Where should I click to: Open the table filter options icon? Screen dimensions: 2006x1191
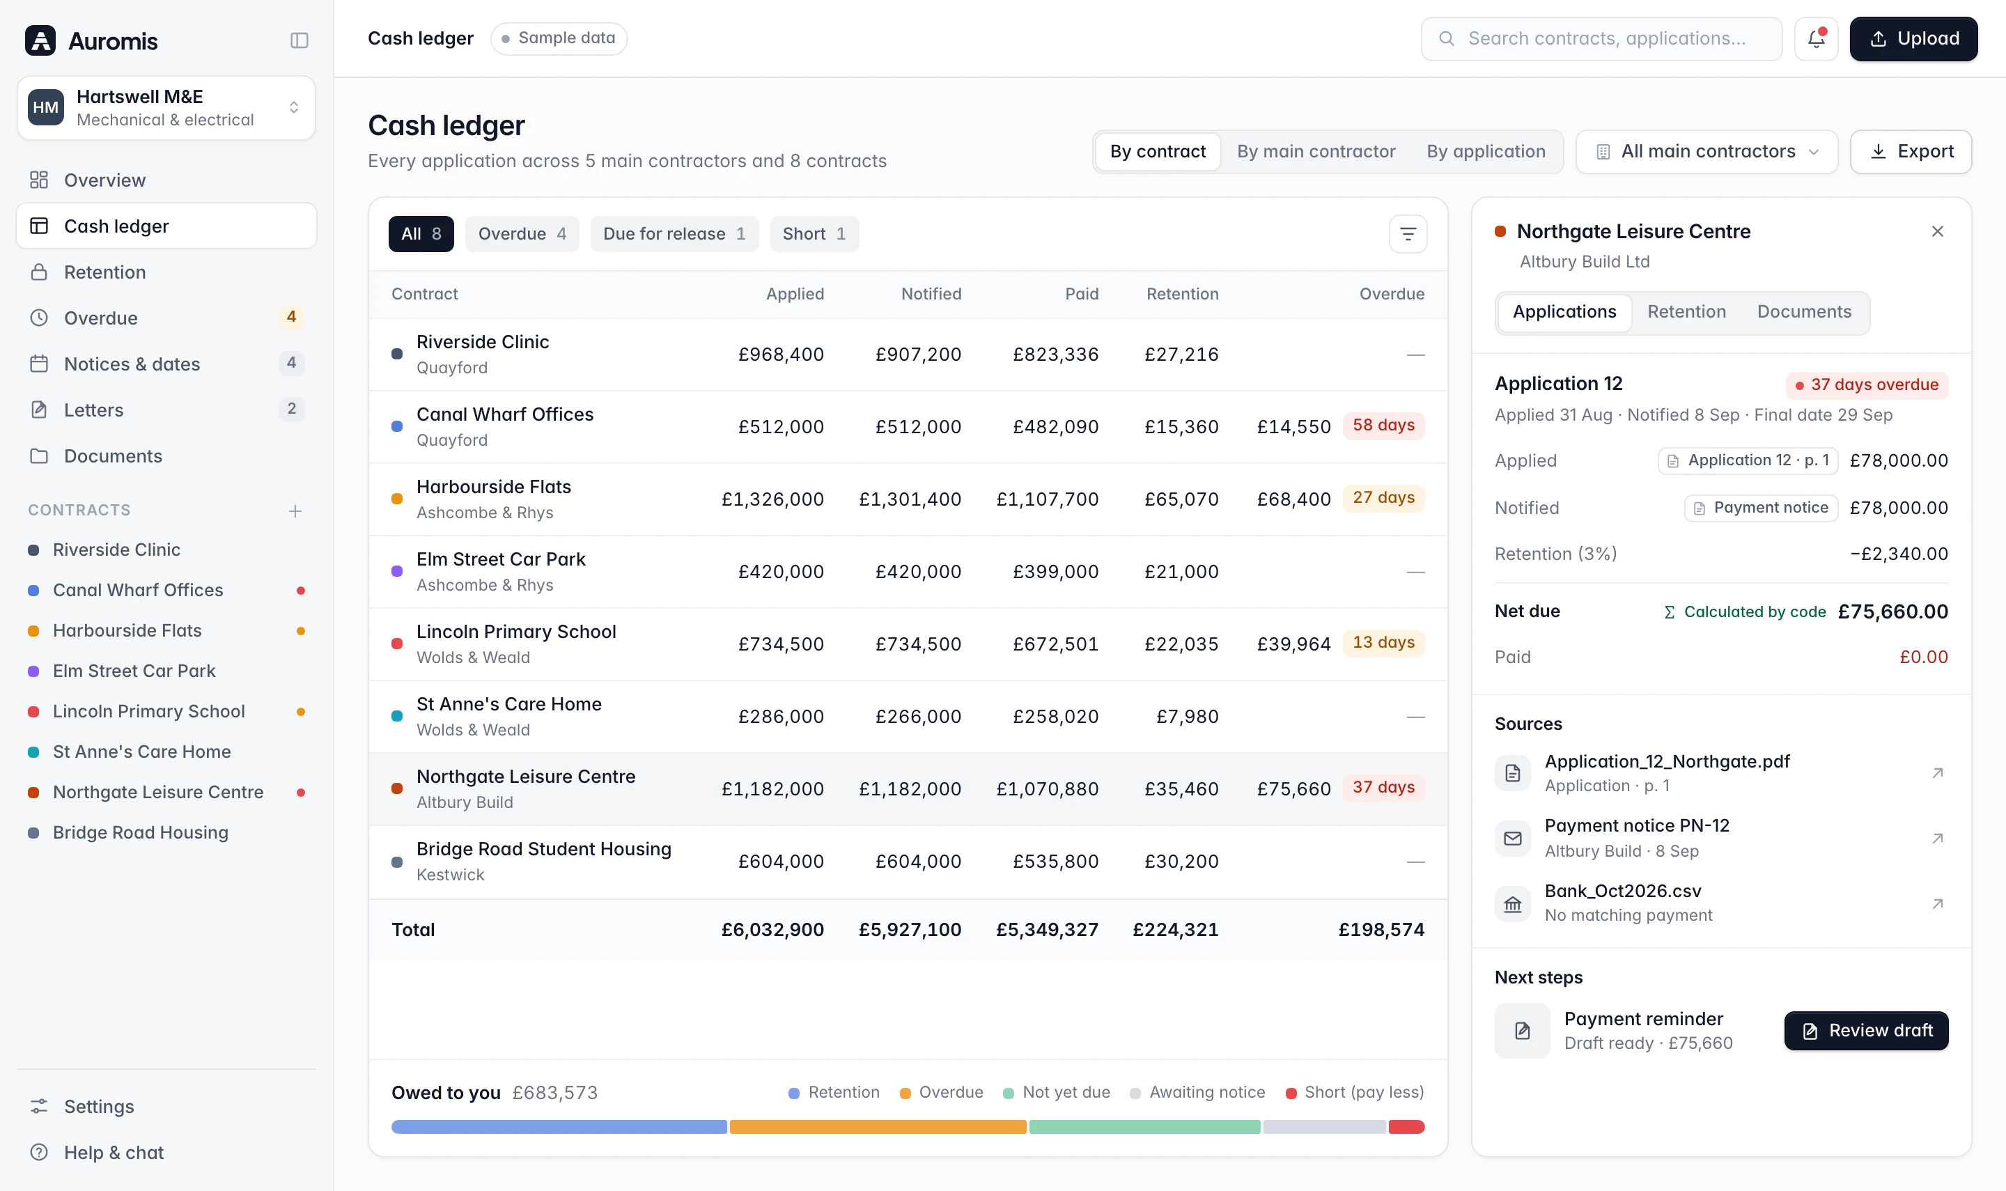tap(1408, 233)
